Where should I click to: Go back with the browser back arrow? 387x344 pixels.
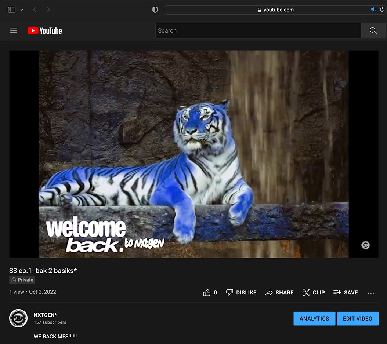(x=35, y=10)
